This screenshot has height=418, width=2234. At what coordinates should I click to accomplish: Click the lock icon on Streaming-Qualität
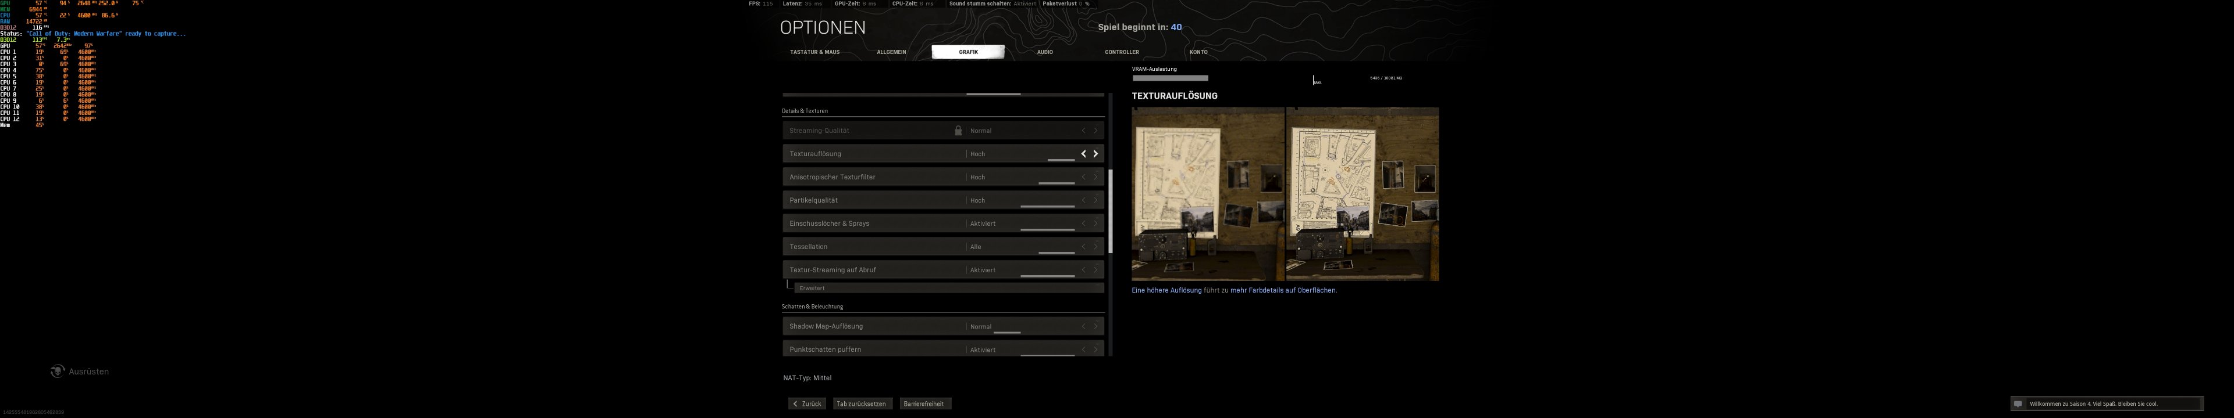click(958, 131)
